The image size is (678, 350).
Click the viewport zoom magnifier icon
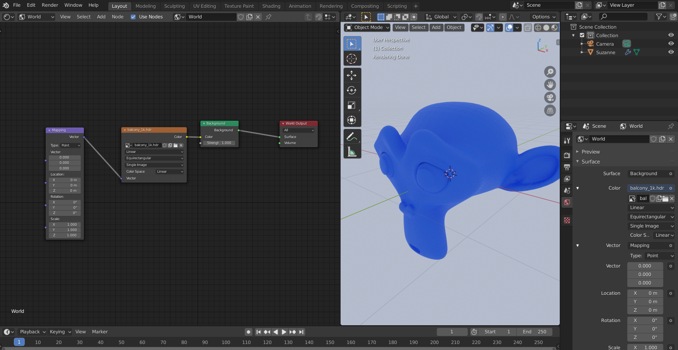pos(550,72)
